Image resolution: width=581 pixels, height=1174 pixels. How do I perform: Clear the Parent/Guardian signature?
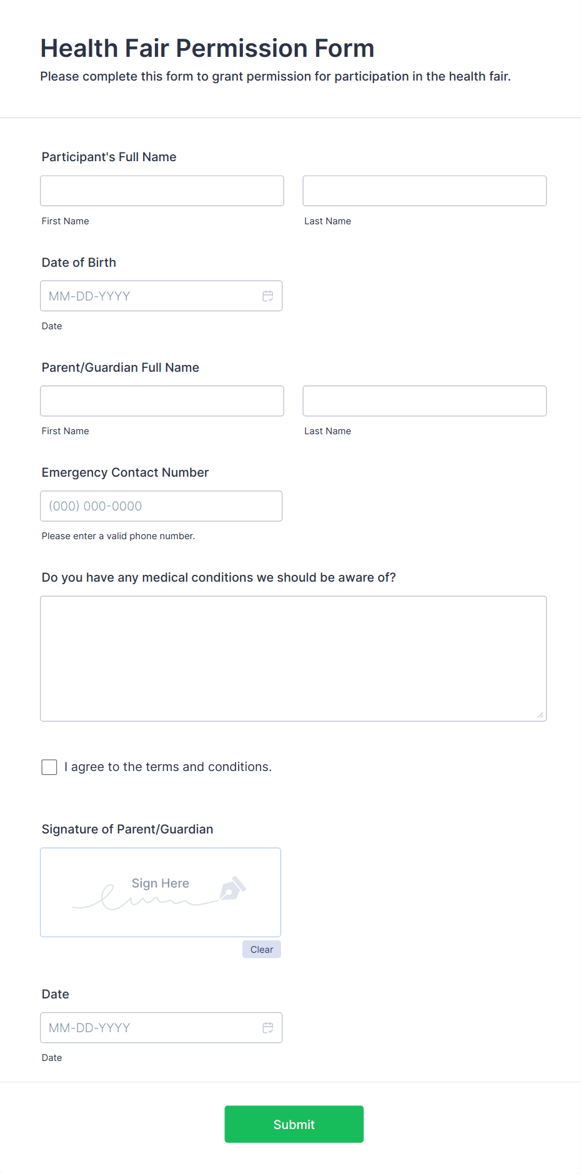coord(261,949)
